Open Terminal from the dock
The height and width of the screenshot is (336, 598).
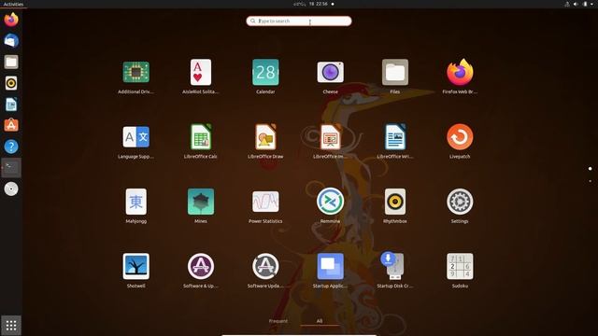(x=11, y=168)
